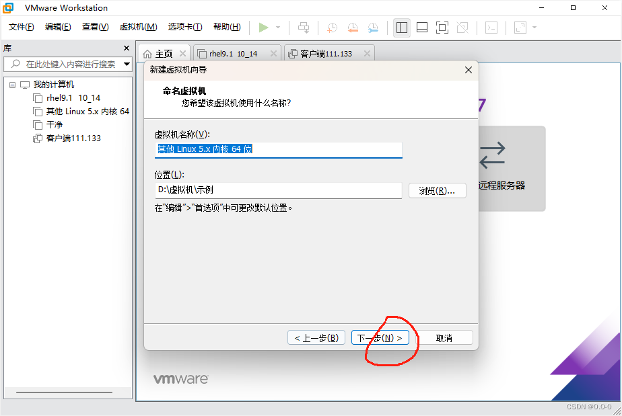Click the Unity mode toolbar icon

point(462,28)
